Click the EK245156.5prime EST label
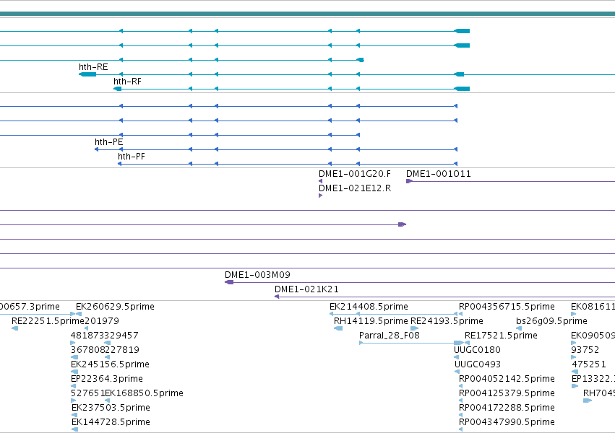Viewport: 615px width, 433px height. point(110,364)
